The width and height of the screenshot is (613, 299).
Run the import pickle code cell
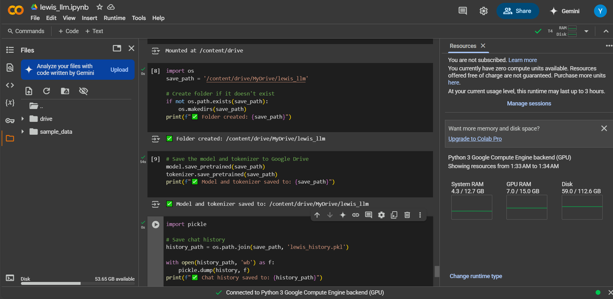click(156, 224)
